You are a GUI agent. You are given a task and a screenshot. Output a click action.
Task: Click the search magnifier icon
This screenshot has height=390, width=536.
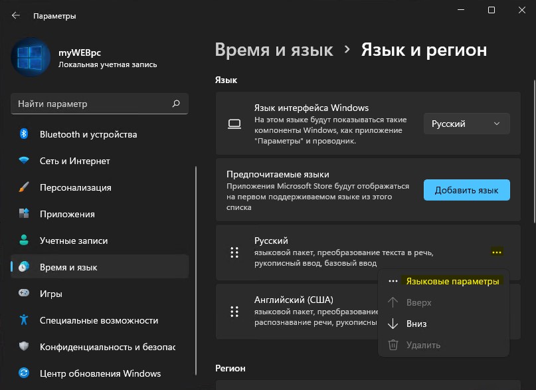(x=176, y=103)
